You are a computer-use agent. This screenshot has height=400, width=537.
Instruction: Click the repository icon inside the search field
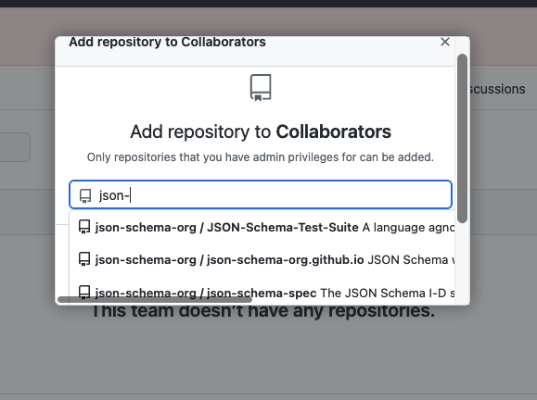pos(85,196)
